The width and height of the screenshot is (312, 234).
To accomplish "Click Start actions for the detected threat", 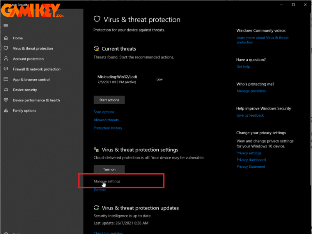I will coord(109,100).
